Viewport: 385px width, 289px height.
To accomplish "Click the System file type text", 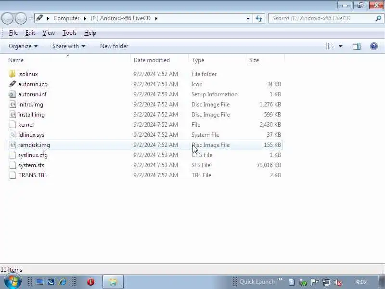I will pyautogui.click(x=205, y=135).
